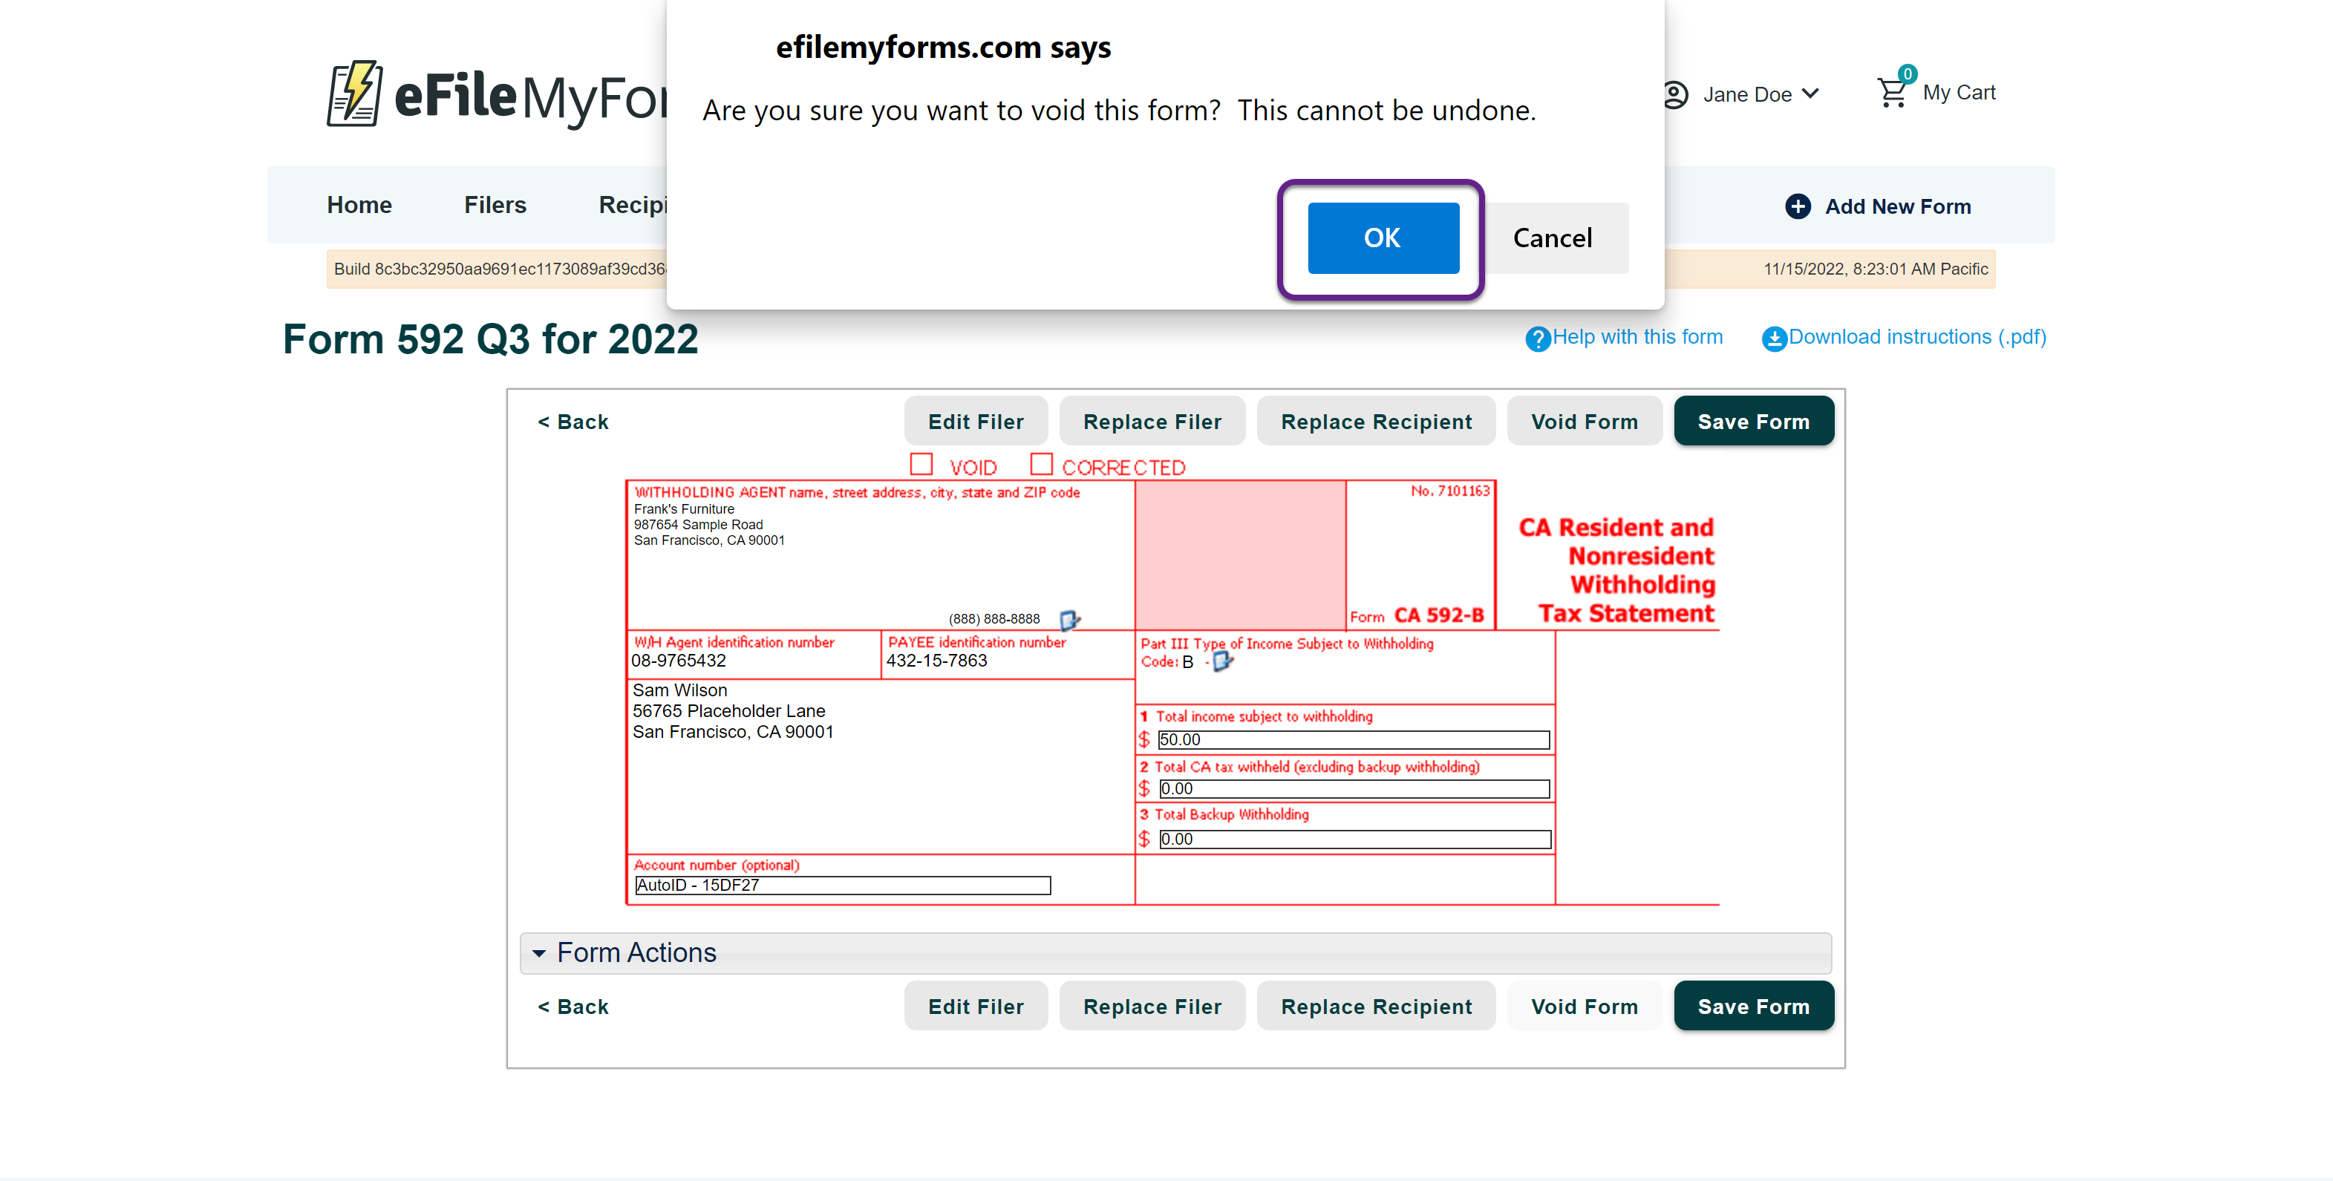The height and width of the screenshot is (1181, 2333).
Task: Confirm voiding with the OK button
Action: click(x=1382, y=238)
